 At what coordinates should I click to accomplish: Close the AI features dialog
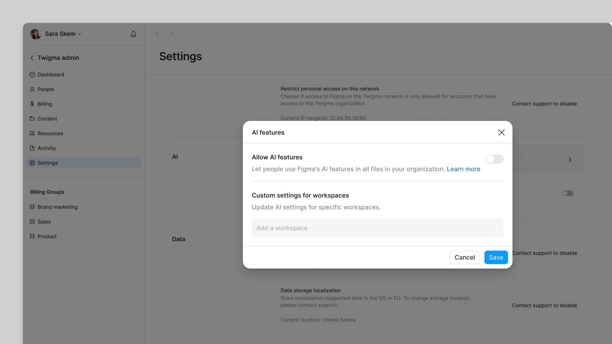(x=501, y=133)
